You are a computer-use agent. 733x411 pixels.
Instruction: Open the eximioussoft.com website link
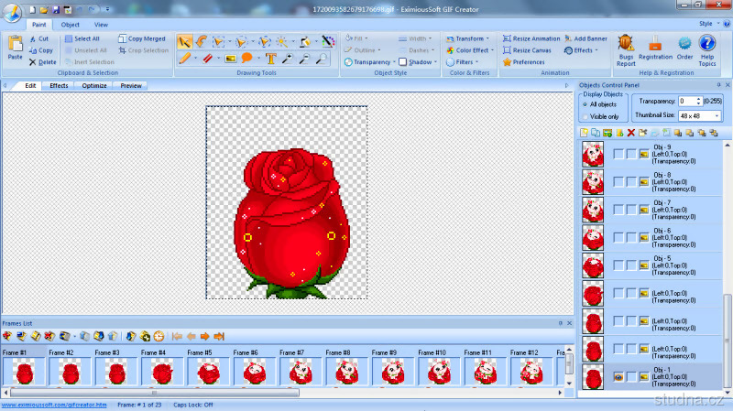click(54, 404)
